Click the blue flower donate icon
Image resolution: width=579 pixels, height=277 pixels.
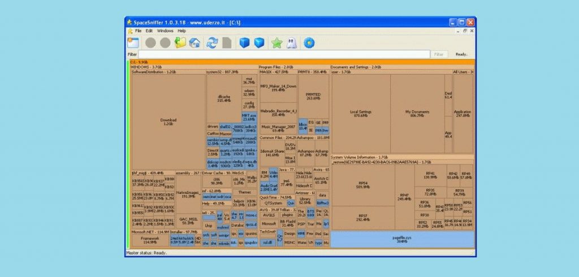[x=309, y=43]
